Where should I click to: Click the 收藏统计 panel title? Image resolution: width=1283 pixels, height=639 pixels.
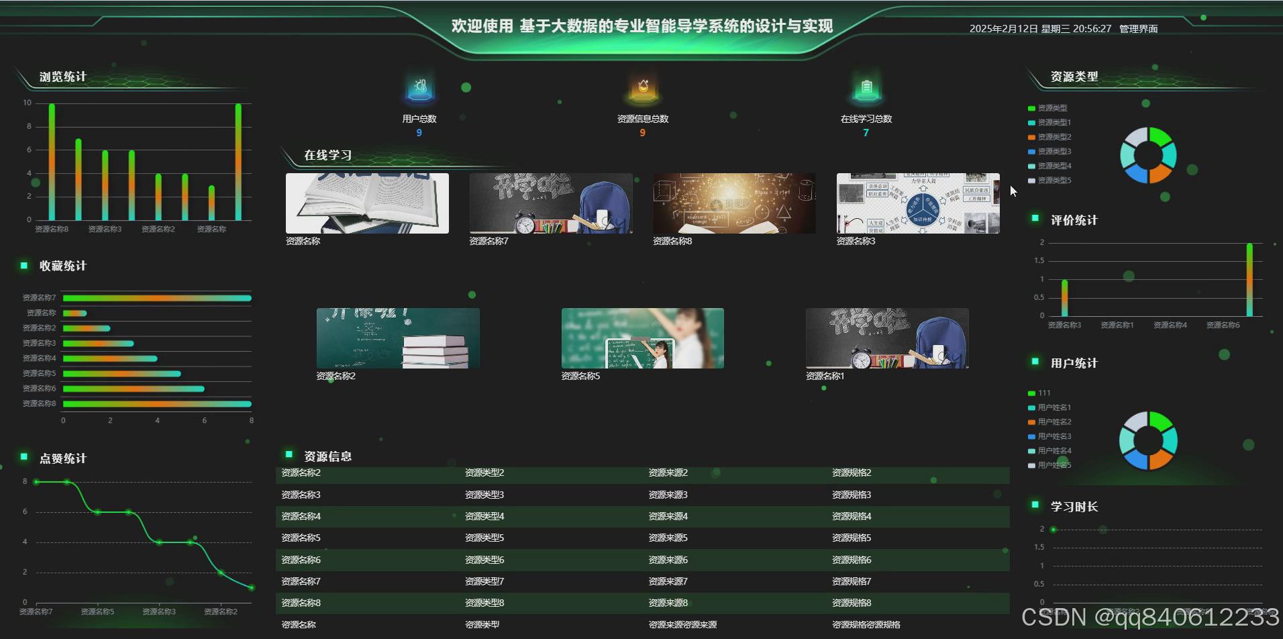tap(63, 266)
